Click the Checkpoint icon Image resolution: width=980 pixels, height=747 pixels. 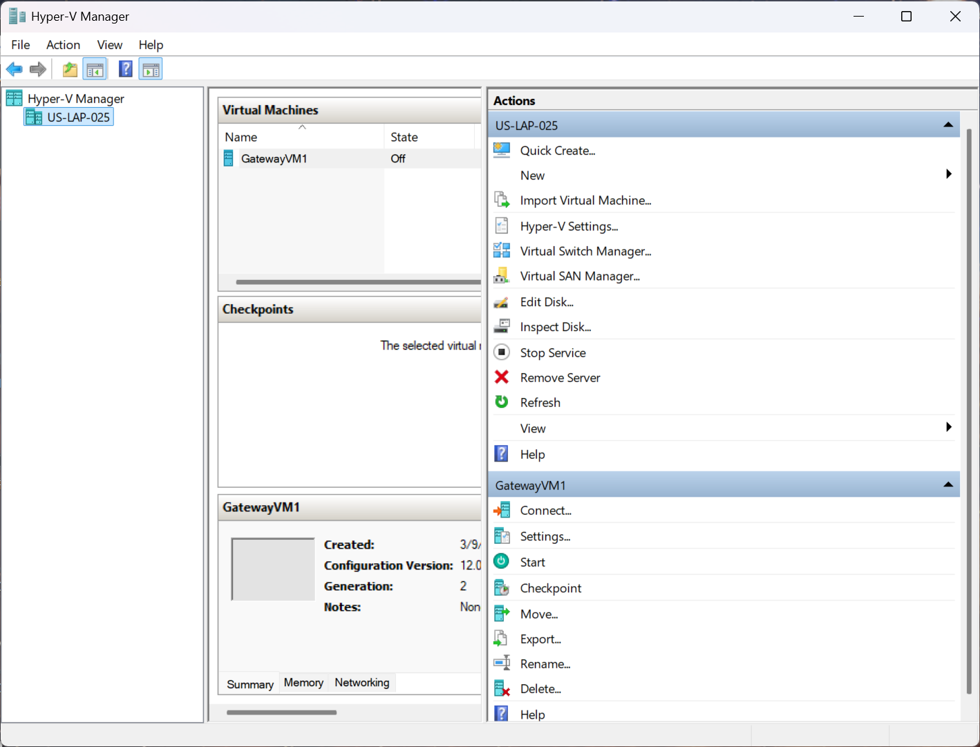pos(502,588)
